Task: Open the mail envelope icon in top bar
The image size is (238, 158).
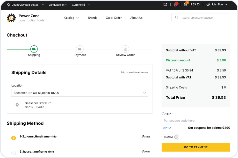Action: tap(165, 4)
